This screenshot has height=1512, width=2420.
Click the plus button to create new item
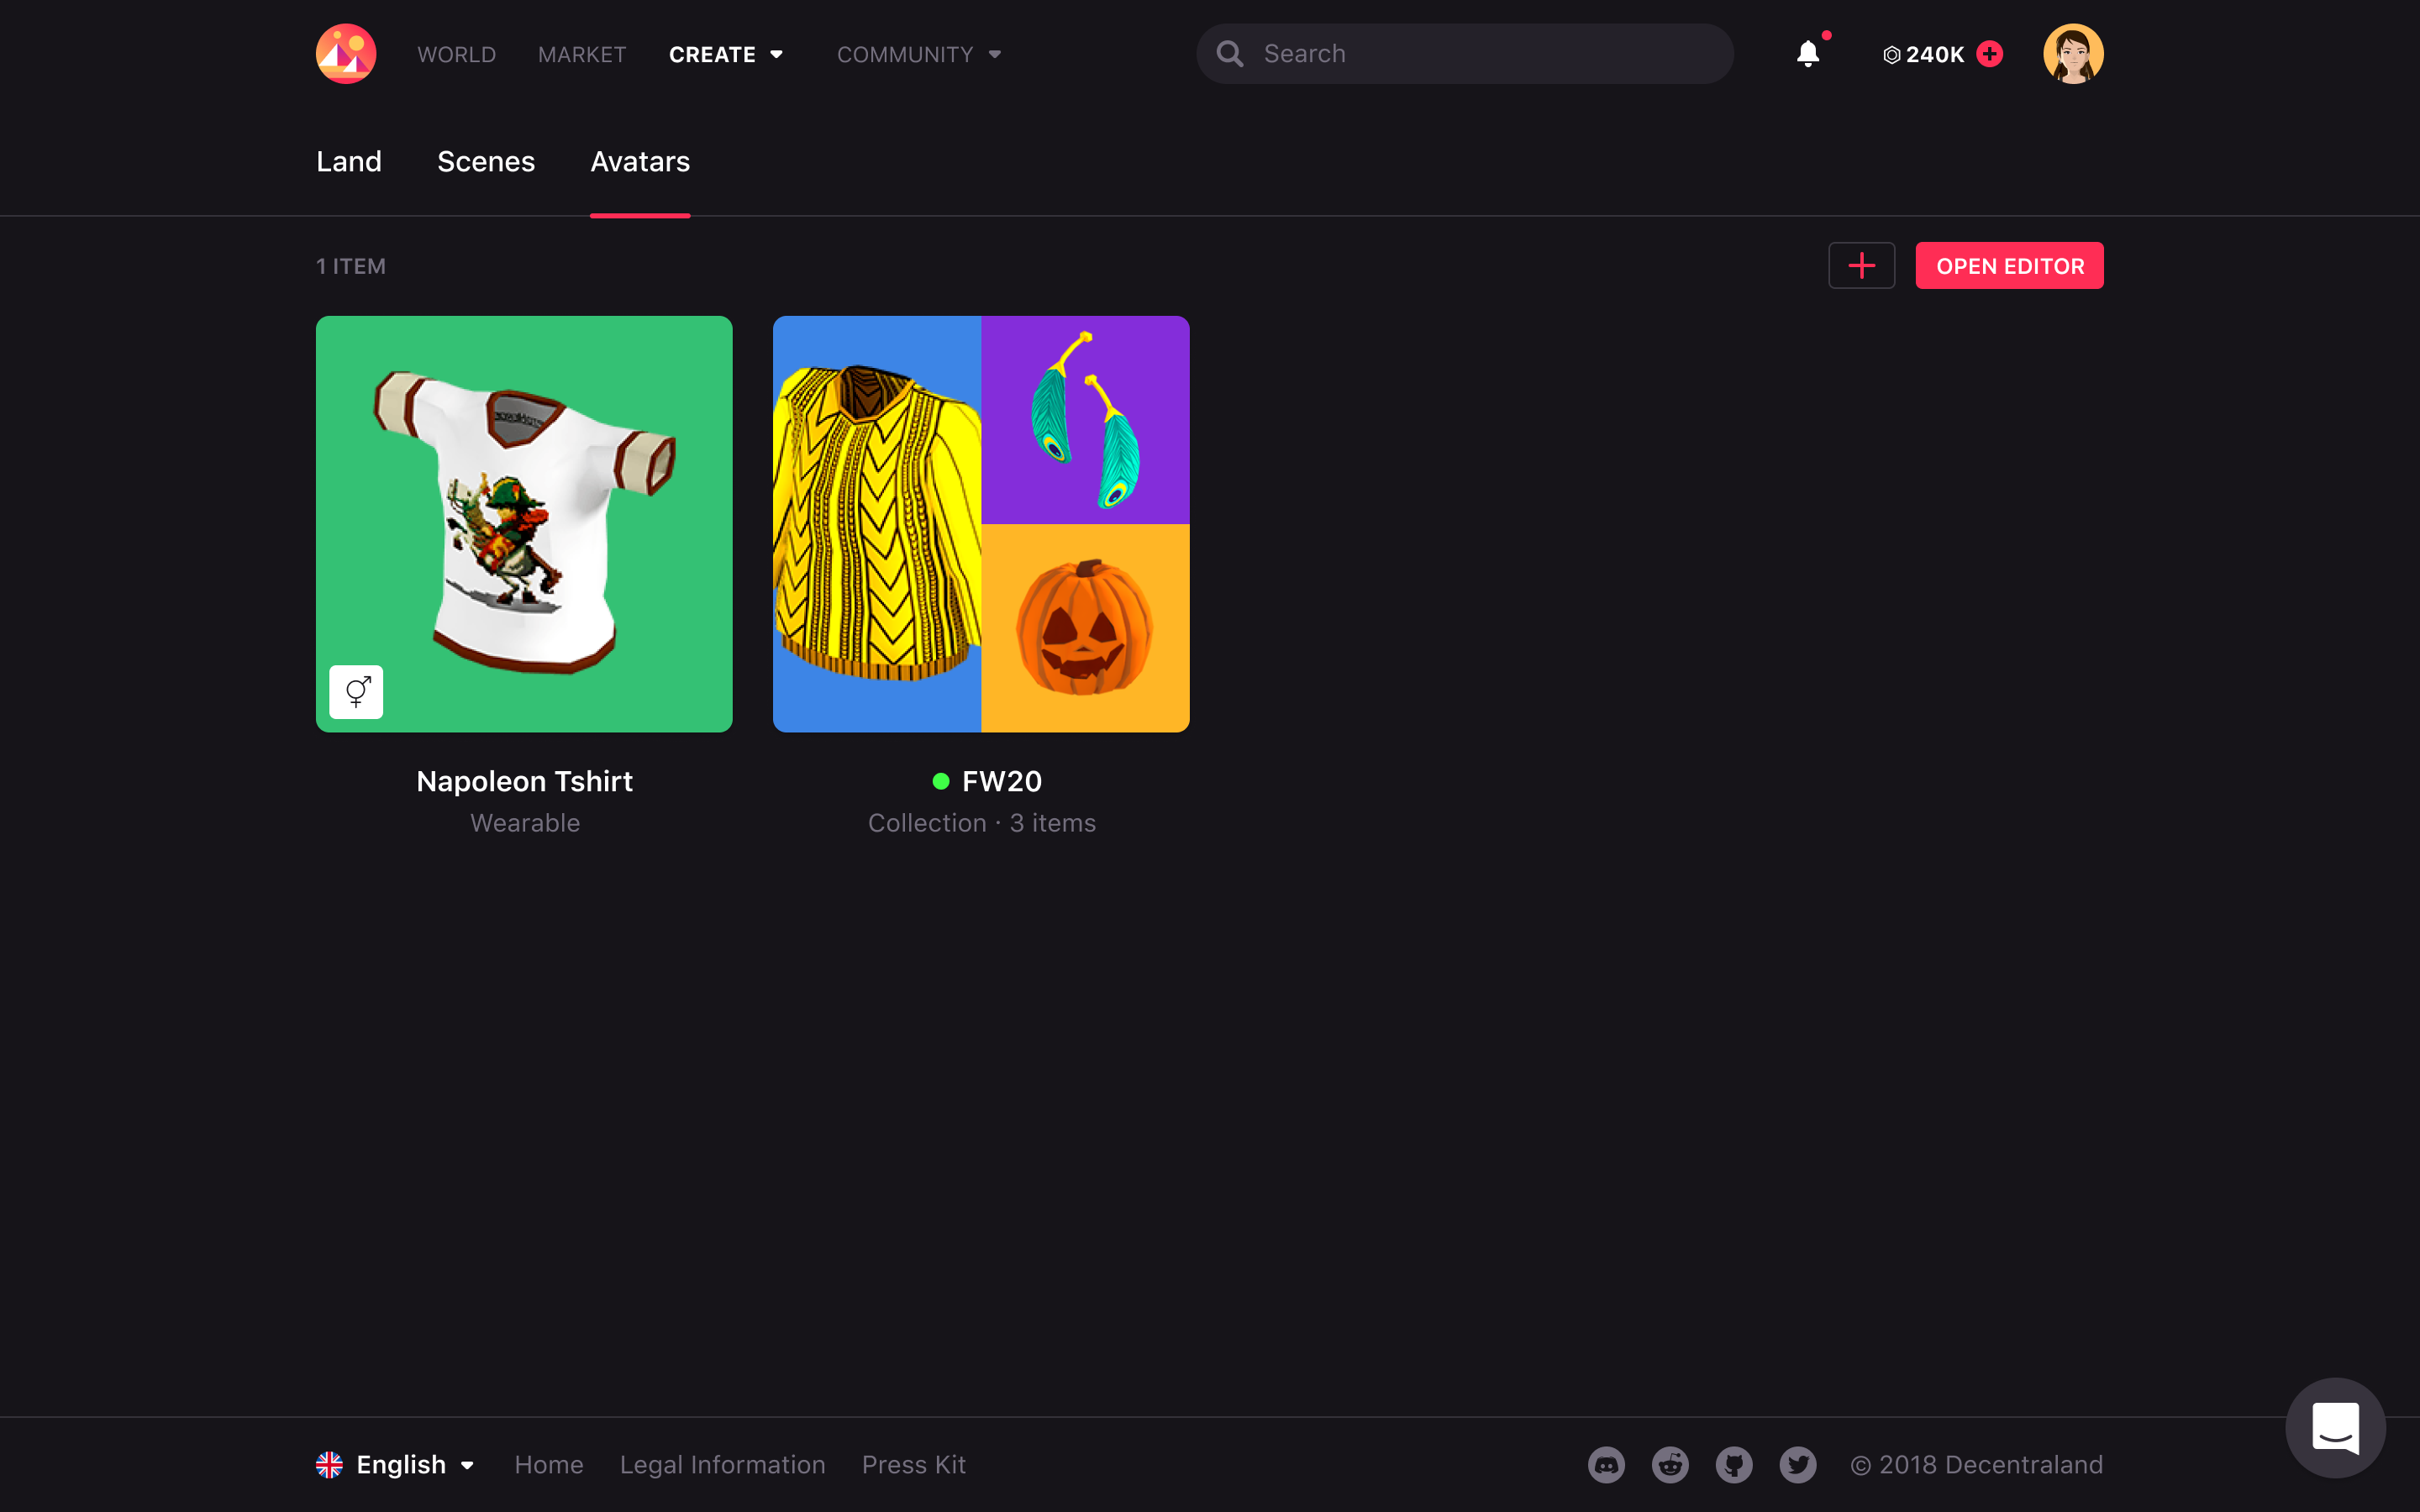(x=1861, y=265)
